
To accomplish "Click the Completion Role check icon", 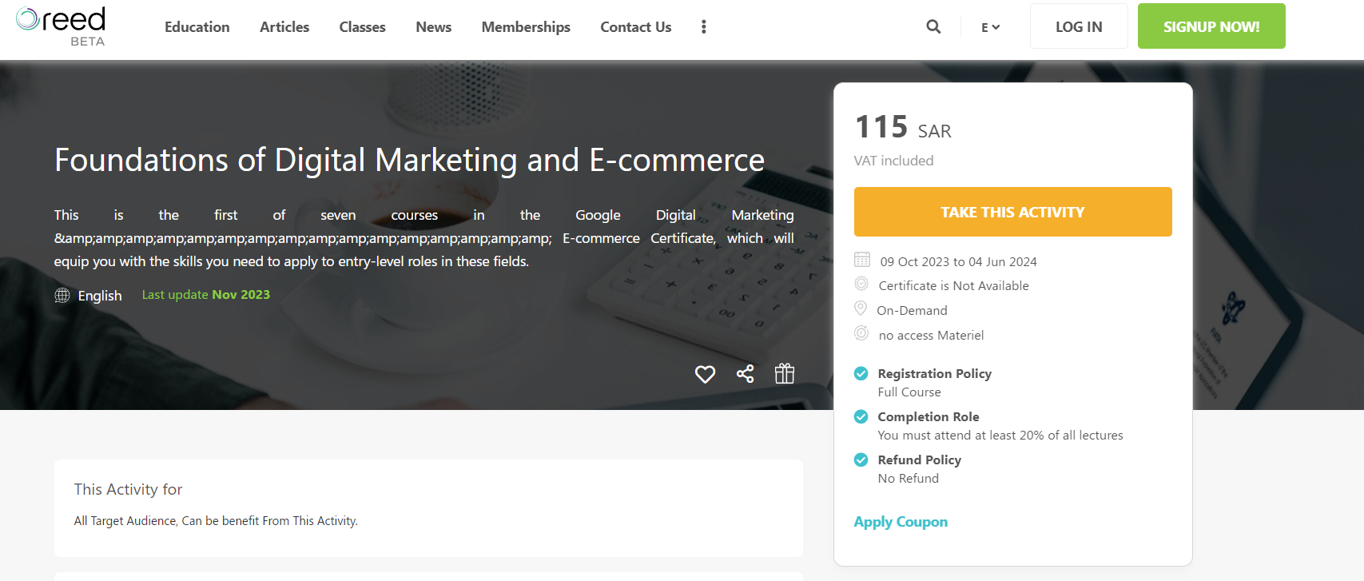I will pos(861,416).
